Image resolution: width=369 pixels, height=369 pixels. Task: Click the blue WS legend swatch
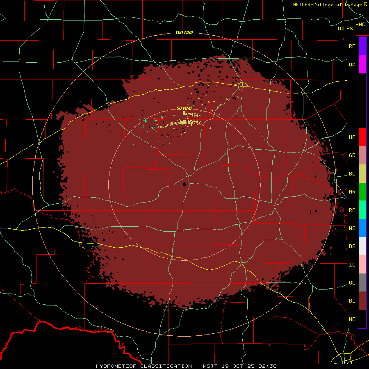click(362, 228)
